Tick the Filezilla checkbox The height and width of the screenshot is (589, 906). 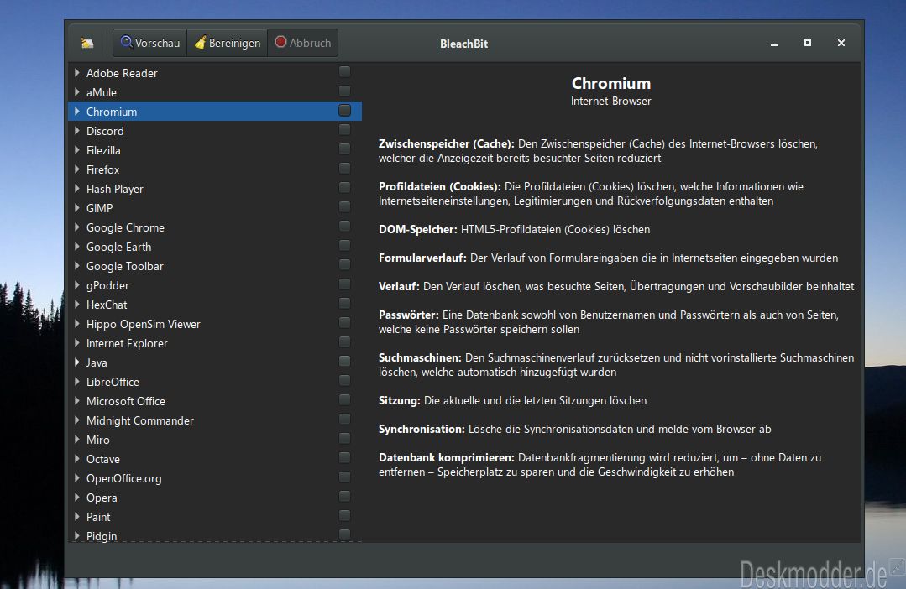(345, 149)
